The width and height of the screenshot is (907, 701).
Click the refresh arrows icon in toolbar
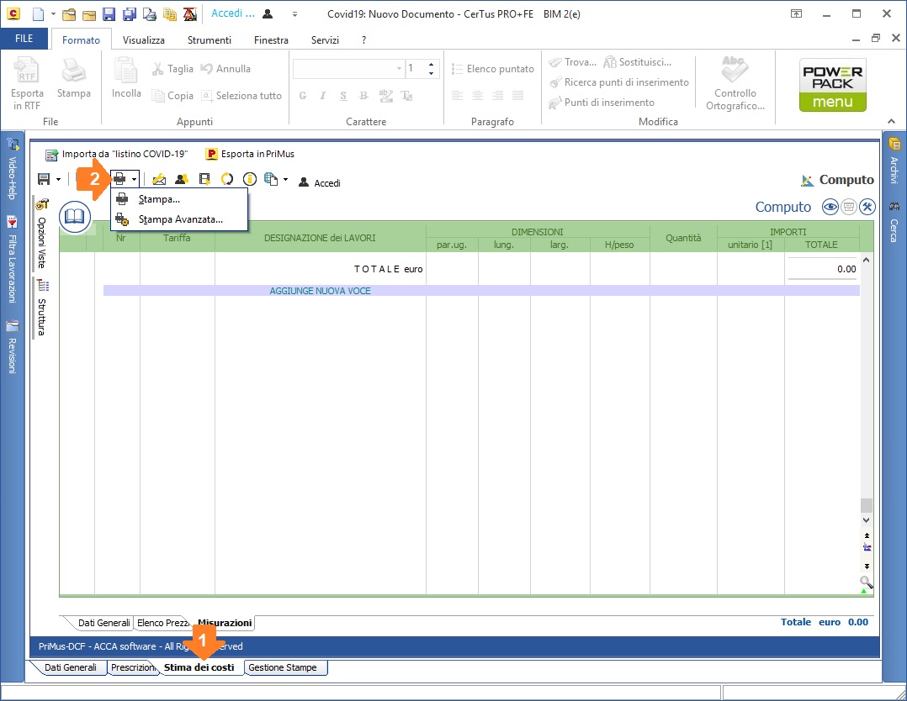pos(226,179)
